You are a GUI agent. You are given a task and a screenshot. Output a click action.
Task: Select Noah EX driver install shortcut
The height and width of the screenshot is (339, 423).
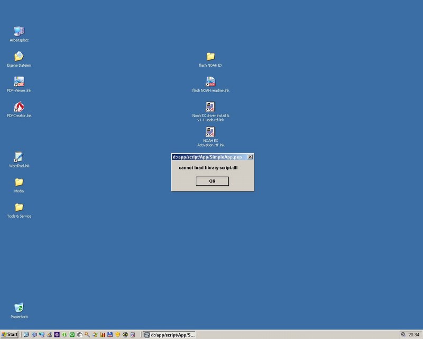pyautogui.click(x=210, y=111)
